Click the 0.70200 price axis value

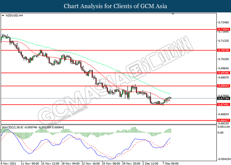(223, 59)
